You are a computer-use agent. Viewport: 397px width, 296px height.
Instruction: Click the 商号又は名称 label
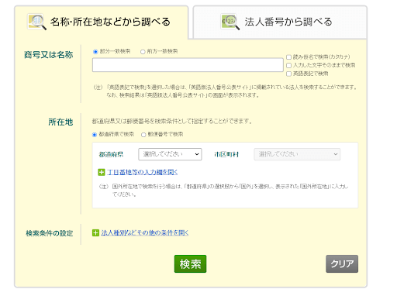49,55
